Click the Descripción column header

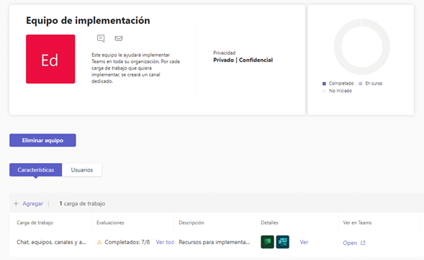coord(191,223)
